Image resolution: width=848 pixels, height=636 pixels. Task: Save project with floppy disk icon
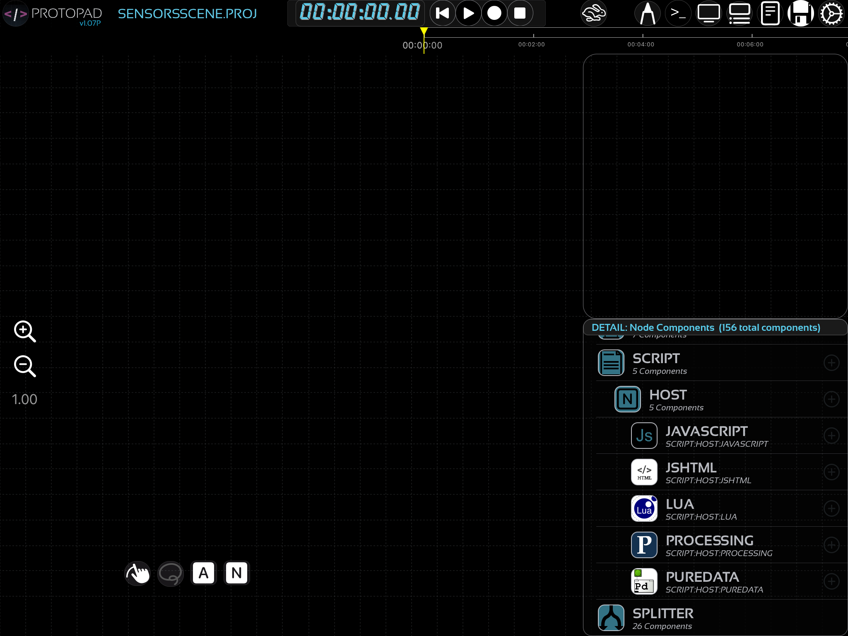800,14
